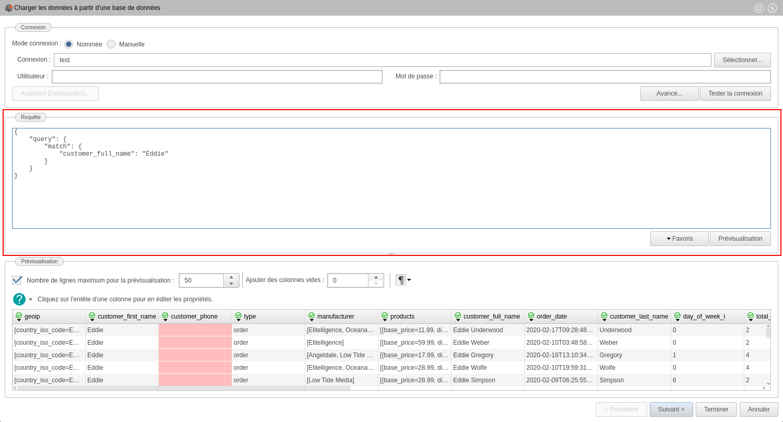Screen dimensions: 783x422
Task: Click the manufacturer column header
Action: coord(342,316)
